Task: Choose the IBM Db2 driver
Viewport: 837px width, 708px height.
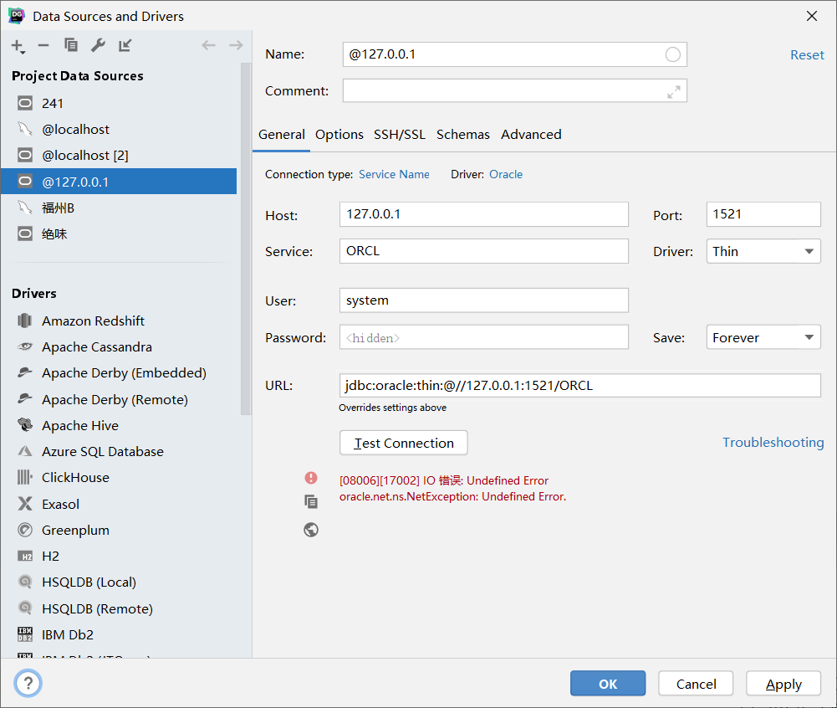Action: 119,635
